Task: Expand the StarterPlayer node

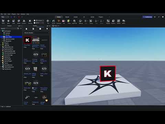Action: click(x=1, y=61)
